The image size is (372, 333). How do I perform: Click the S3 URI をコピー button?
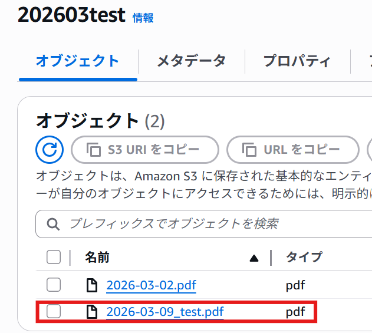[x=144, y=150]
